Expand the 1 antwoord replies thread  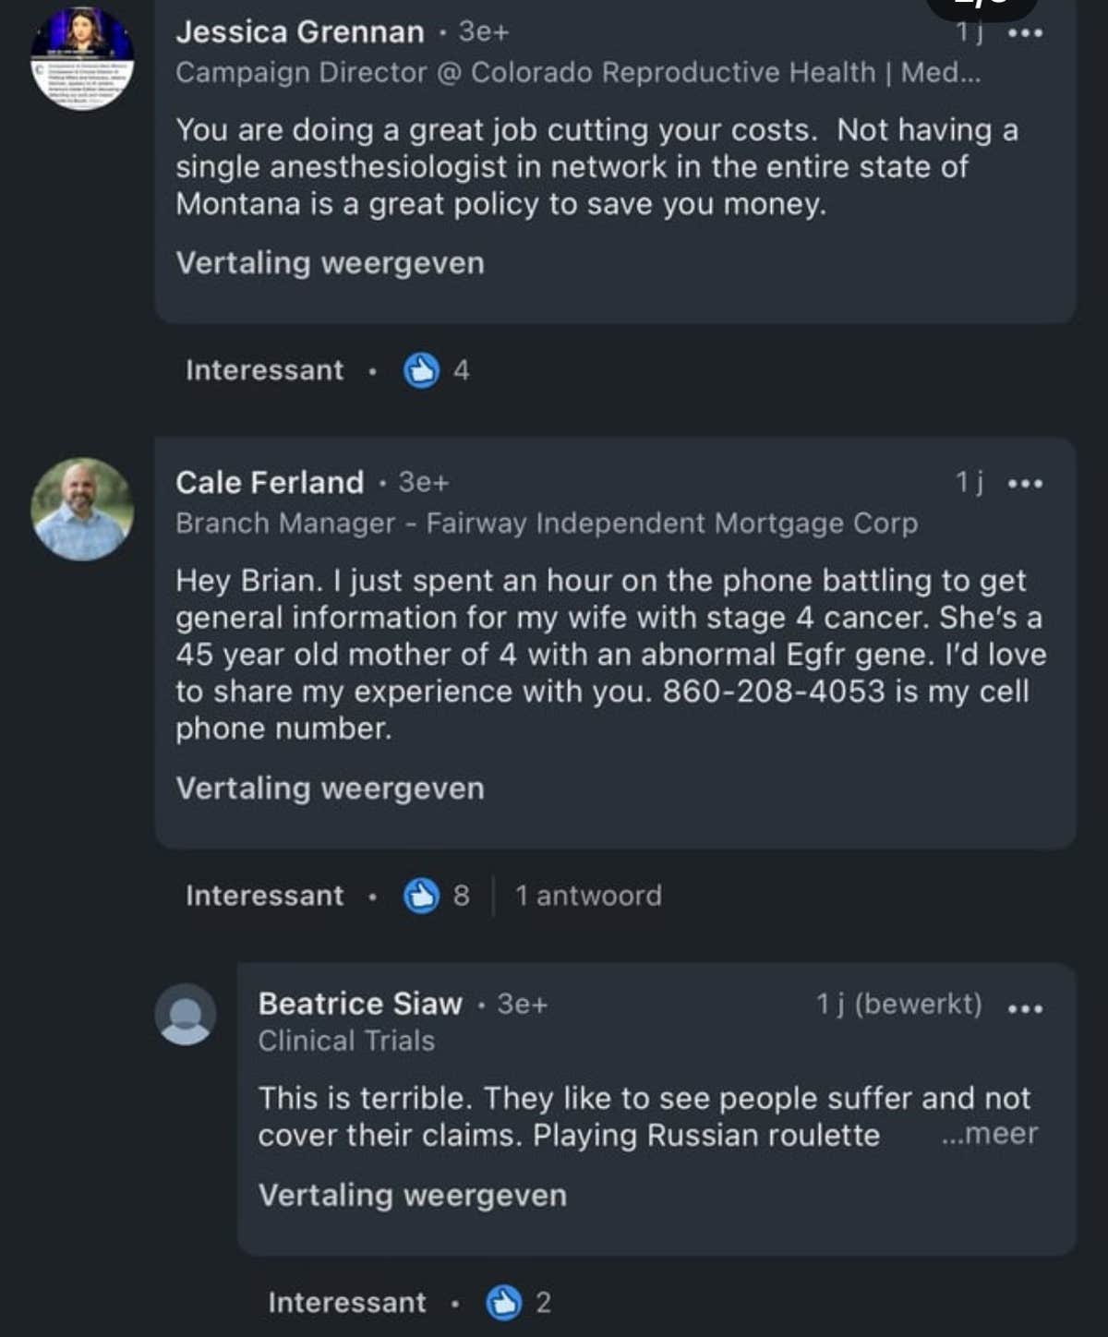tap(588, 895)
